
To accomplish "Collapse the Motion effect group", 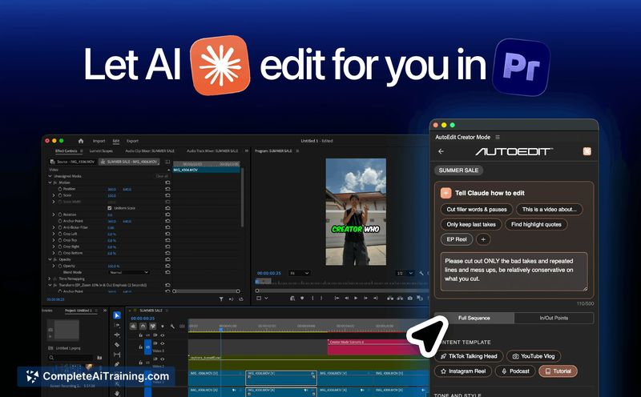I will [50, 182].
